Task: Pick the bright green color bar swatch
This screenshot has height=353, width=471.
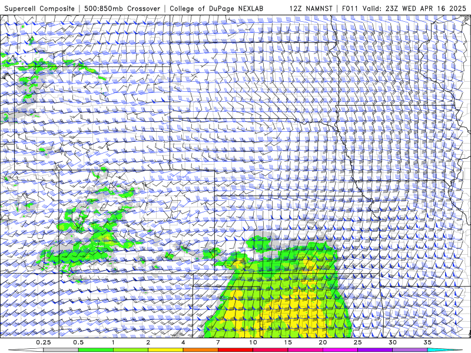Action: click(95, 350)
